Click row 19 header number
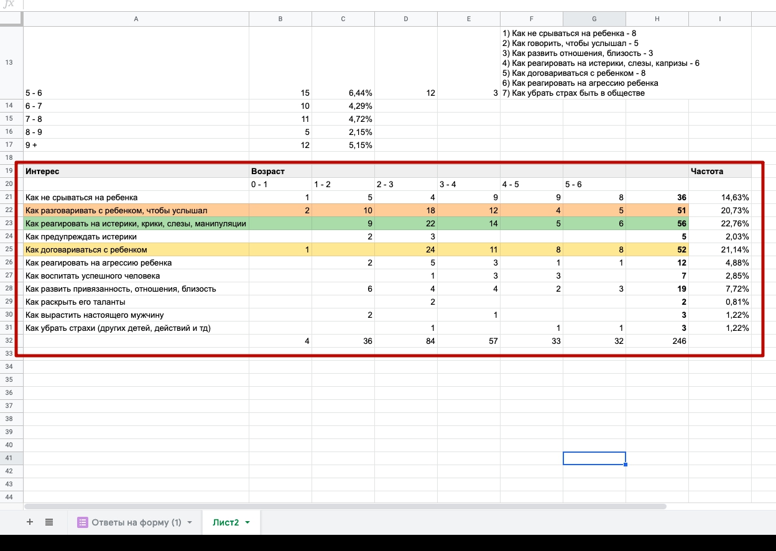This screenshot has width=776, height=551. click(9, 171)
